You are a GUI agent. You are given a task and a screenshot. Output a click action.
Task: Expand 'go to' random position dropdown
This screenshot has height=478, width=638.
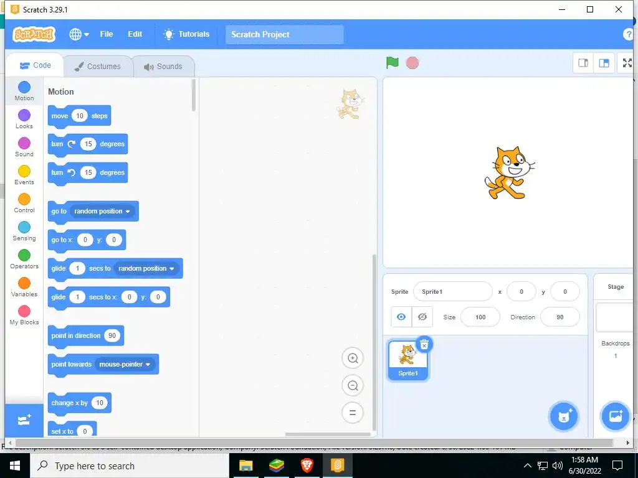pos(102,212)
